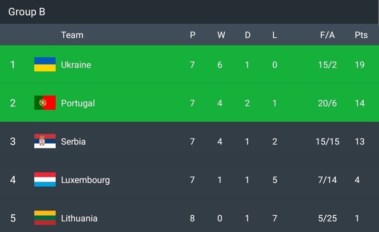Click the P (played) column header
This screenshot has height=232, width=379.
(193, 35)
